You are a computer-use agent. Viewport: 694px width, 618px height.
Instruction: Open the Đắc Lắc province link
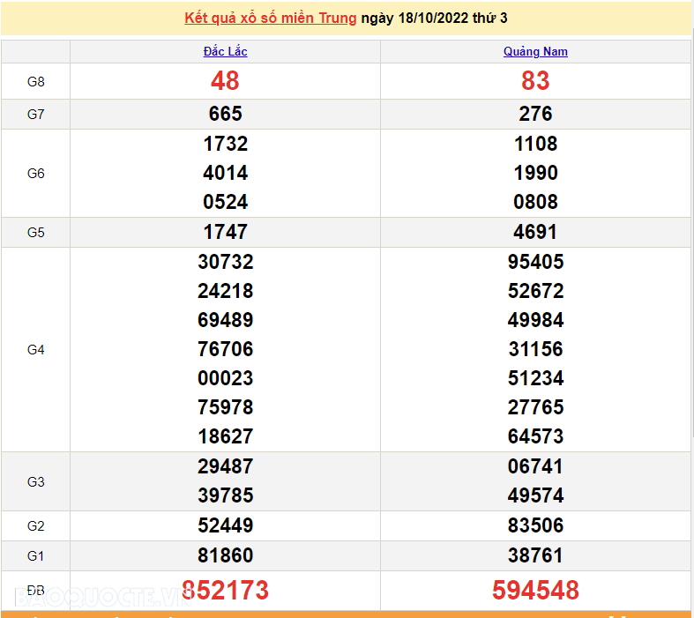tap(225, 51)
